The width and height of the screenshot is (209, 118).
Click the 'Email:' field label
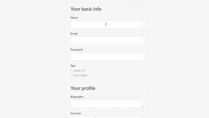click(x=74, y=34)
